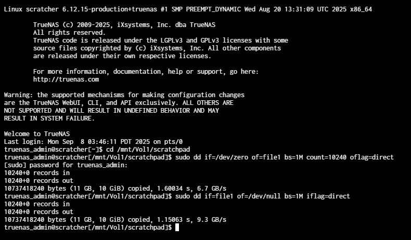Click the final empty truenas_admin@scratcher prompt
Viewport: 411px width, 240px height.
87,228
